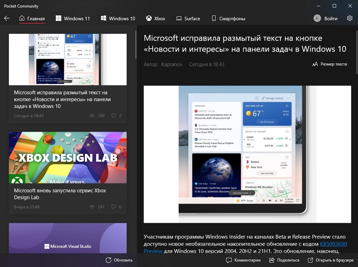
Task: Click author name Kapranov
Action: (172, 64)
